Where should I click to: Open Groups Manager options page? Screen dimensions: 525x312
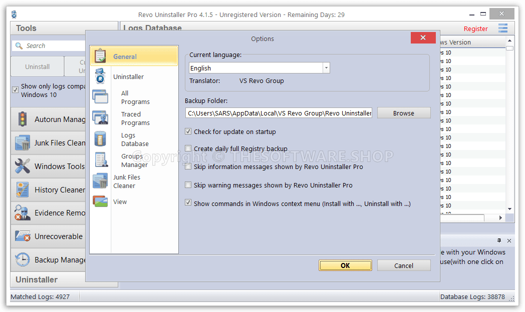[x=134, y=160]
